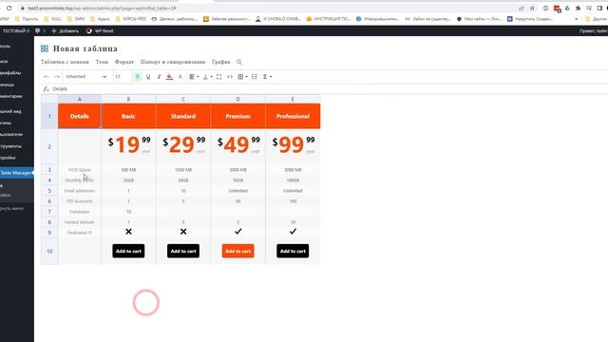Image resolution: width=608 pixels, height=342 pixels.
Task: Select column A header
Action: pos(80,99)
